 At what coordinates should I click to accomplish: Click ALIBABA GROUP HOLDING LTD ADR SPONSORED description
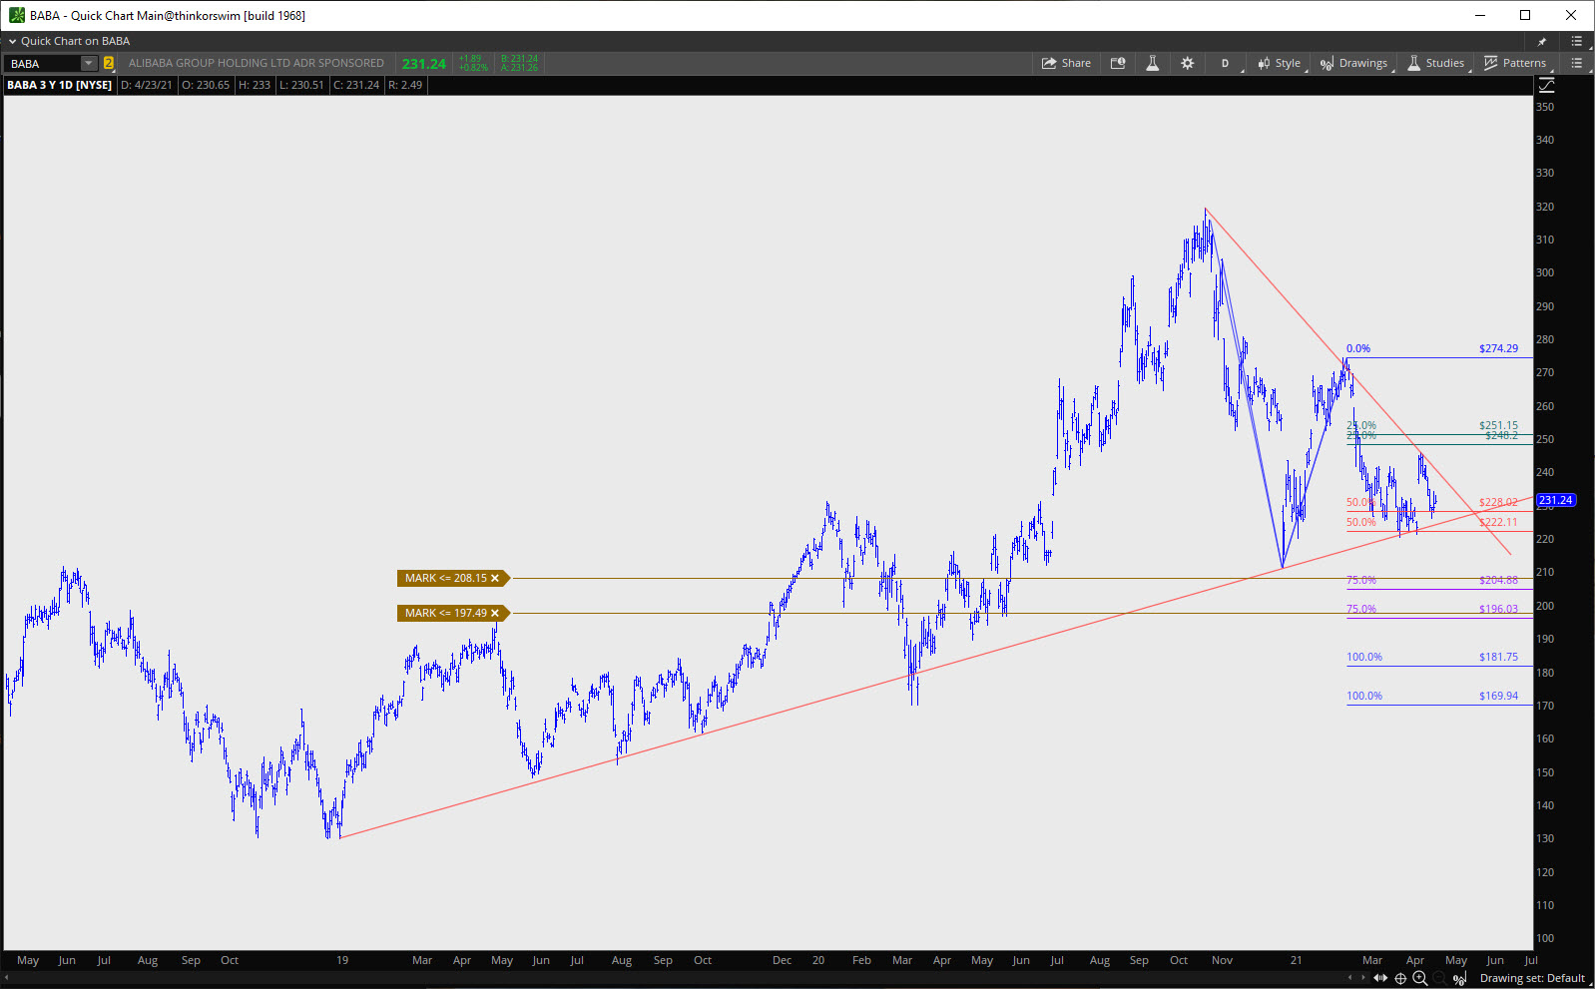[x=257, y=63]
